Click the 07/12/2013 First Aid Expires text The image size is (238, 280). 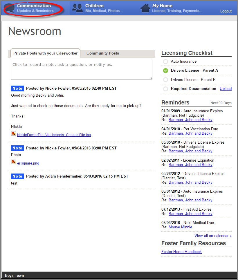(186, 209)
